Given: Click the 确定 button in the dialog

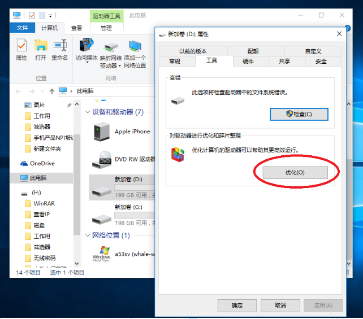Looking at the screenshot, I should point(237,305).
